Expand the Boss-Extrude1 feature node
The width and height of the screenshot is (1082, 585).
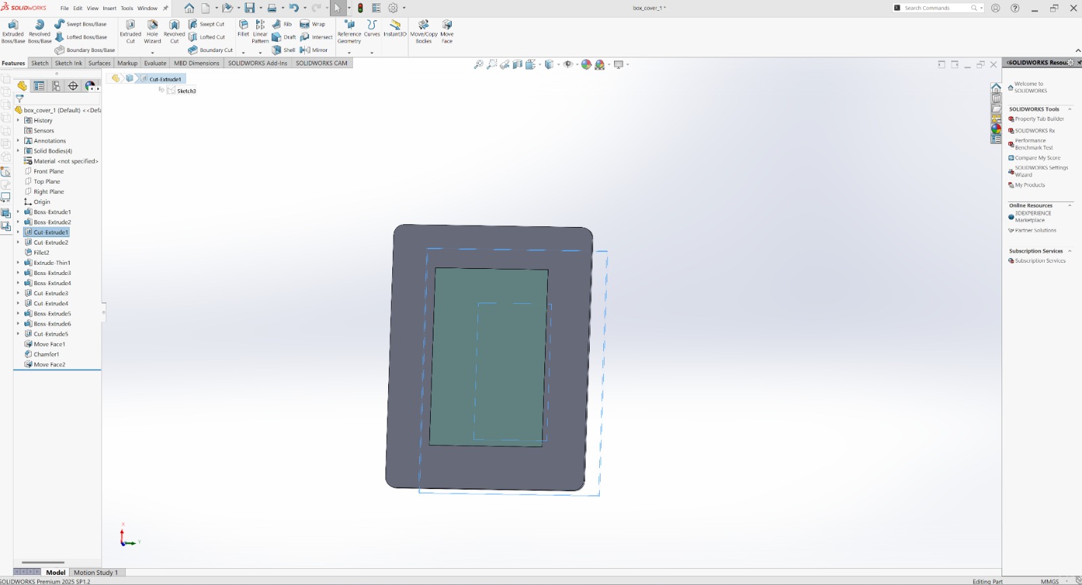18,212
